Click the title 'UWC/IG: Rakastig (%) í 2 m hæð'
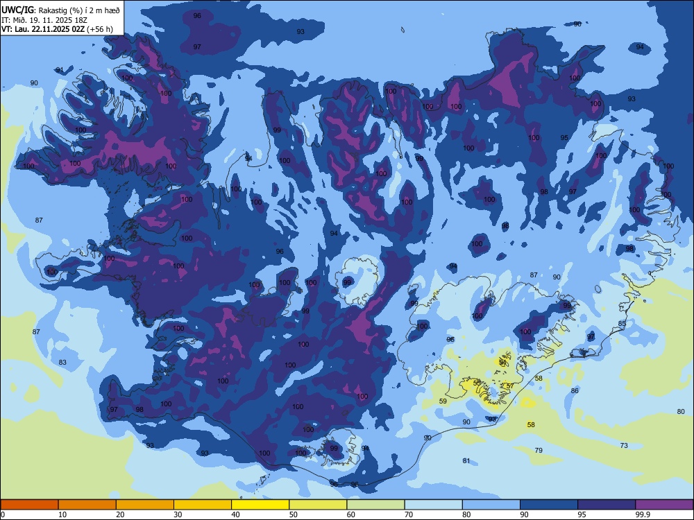Screen dimensions: 694x520 click(x=60, y=10)
